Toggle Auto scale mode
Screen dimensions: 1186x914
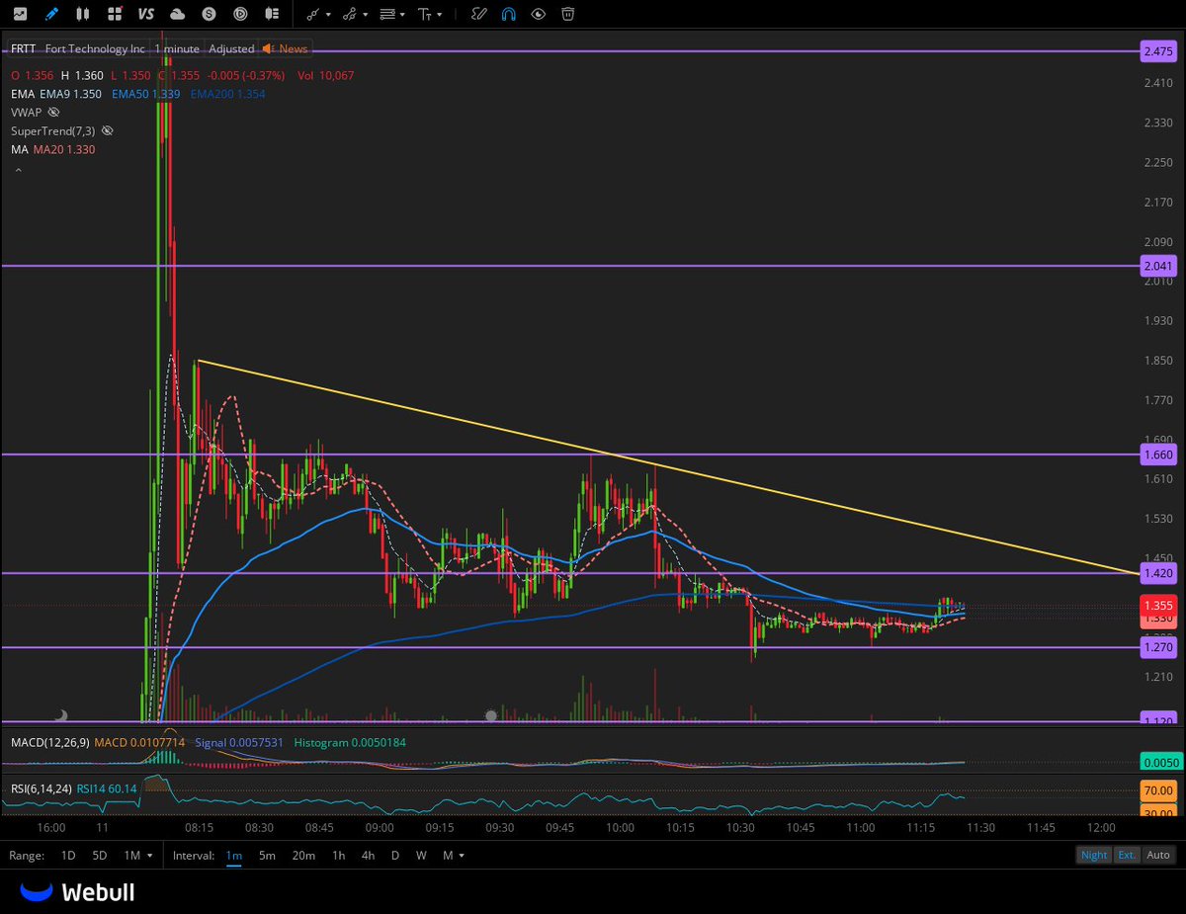[x=1157, y=855]
